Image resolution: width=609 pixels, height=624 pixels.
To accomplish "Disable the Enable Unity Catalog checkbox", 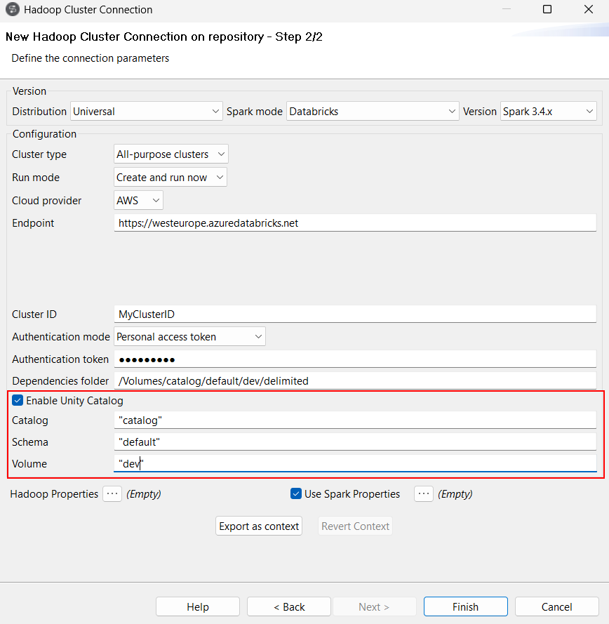I will coord(18,400).
